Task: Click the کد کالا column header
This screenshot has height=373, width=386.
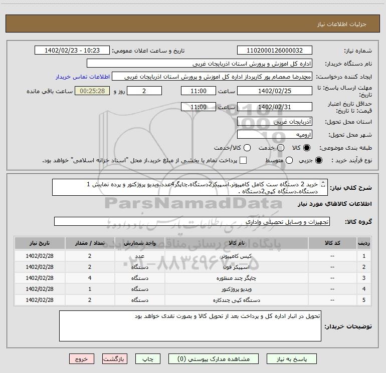Action: pos(332,243)
